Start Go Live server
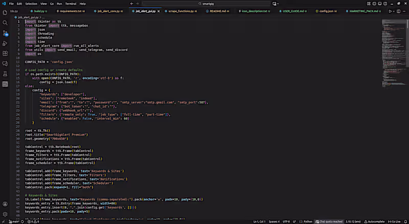This screenshot has height=224, width=409. coord(394,221)
